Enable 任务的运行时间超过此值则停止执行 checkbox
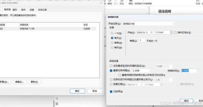Screen dimensions: 203x107 (111, 80)
